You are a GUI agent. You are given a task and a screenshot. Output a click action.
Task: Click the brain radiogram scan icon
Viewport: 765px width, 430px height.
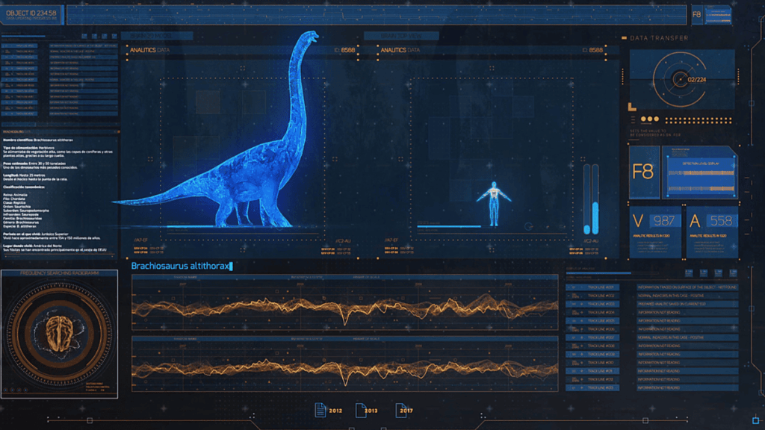click(x=59, y=334)
